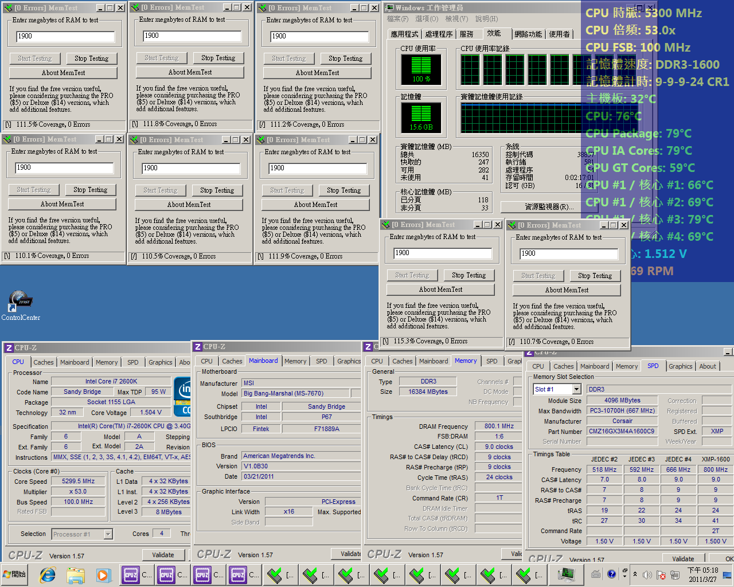Viewport: 734px width, 587px height.
Task: Click the Intel Core i7 logo in CPU-Z
Action: click(x=182, y=396)
